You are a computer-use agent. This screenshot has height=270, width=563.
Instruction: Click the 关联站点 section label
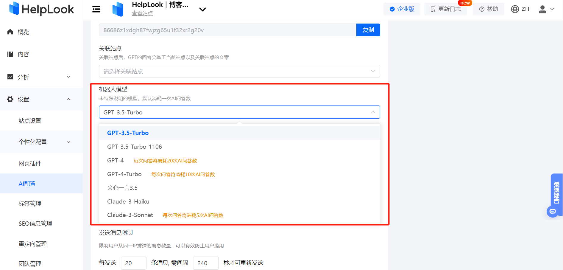[x=110, y=48]
